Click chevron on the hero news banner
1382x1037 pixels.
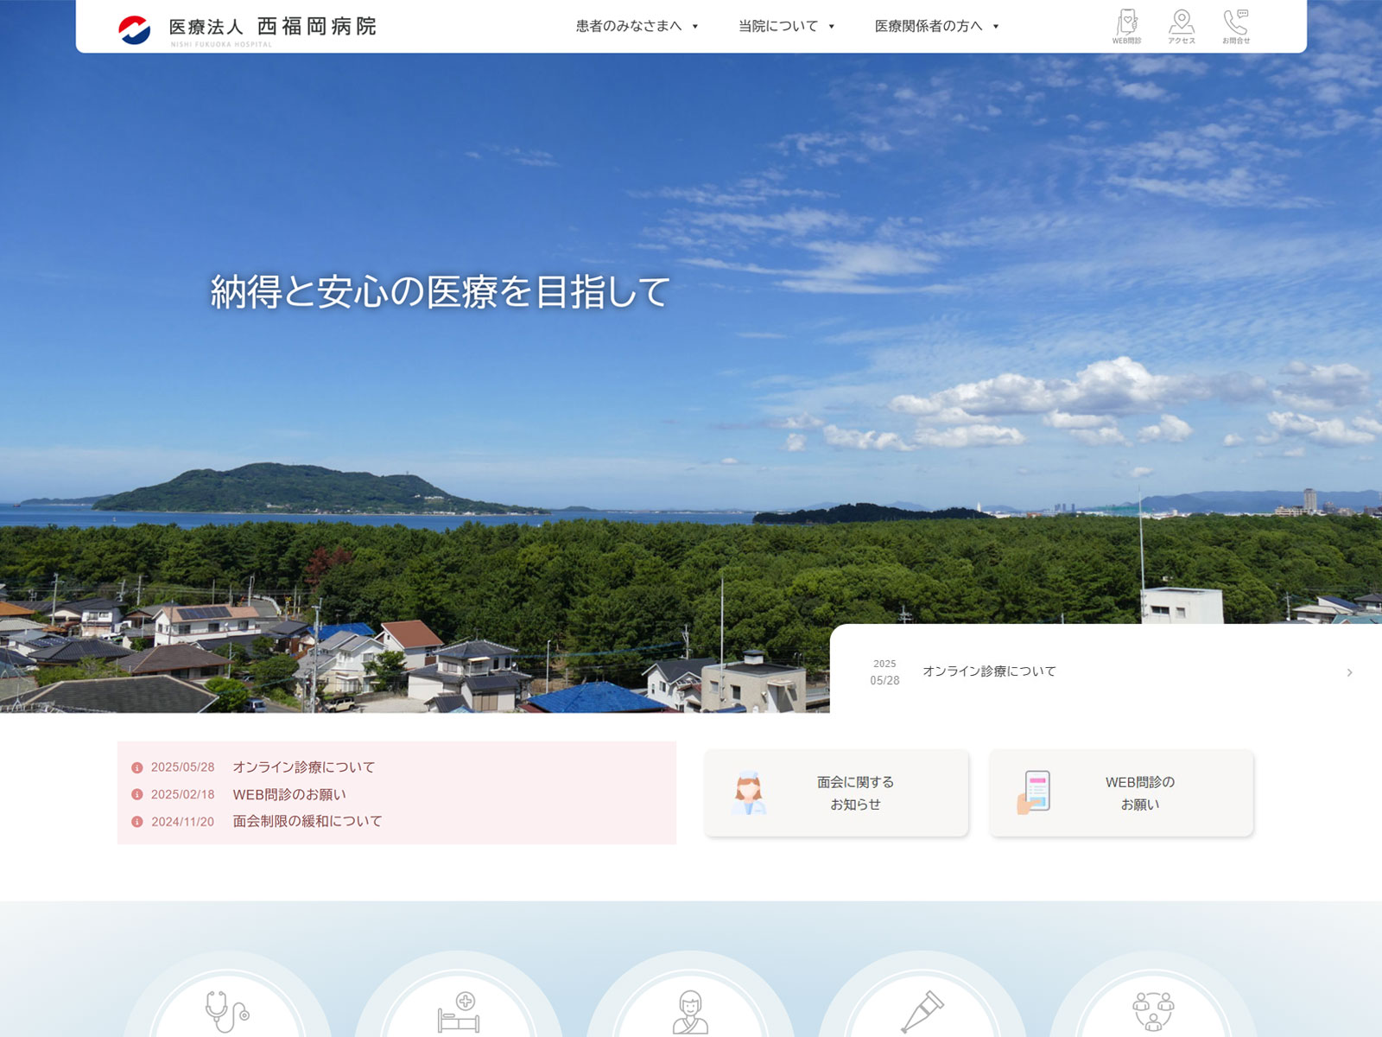click(x=1349, y=672)
